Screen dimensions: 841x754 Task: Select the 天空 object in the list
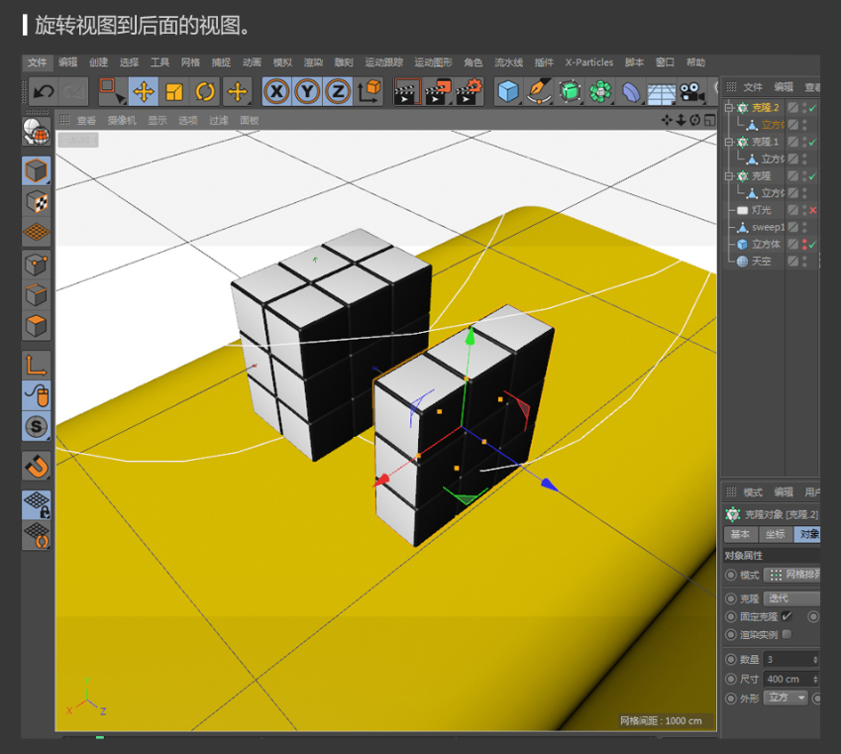pyautogui.click(x=760, y=262)
